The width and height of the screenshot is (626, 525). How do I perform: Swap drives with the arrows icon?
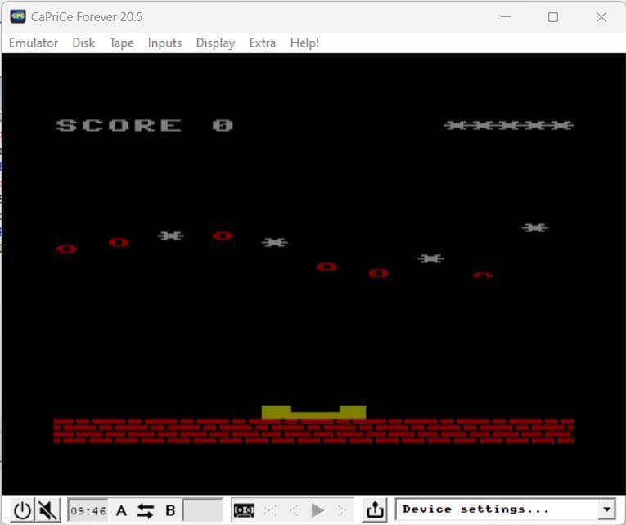146,510
